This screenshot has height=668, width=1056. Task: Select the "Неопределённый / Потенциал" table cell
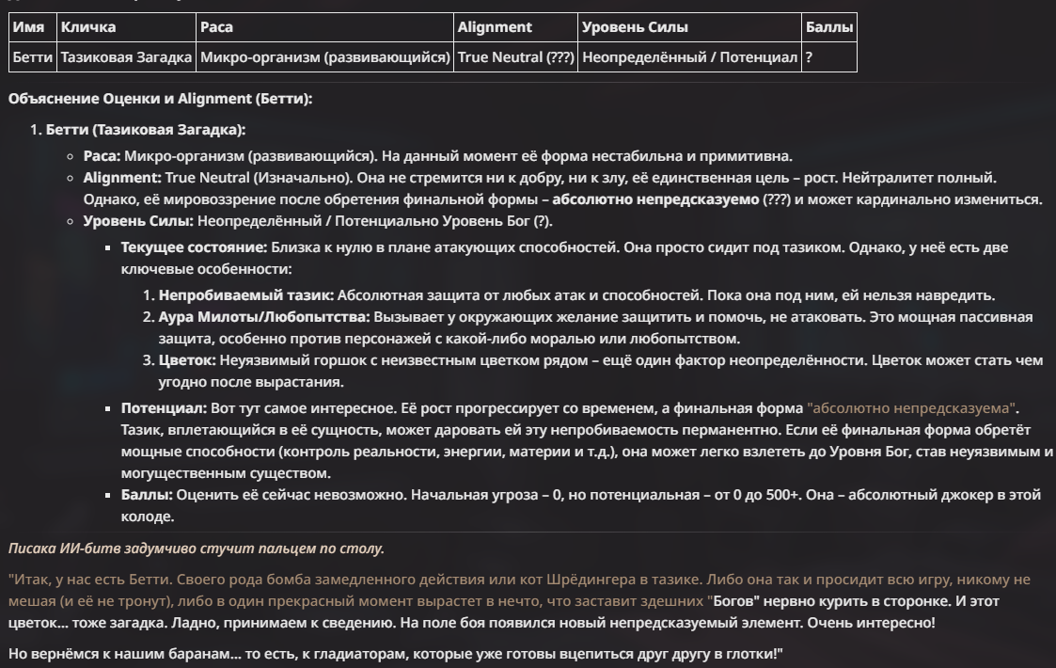pyautogui.click(x=689, y=57)
